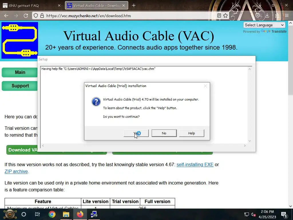Switch to the installer taskbar icon

(x=94, y=214)
